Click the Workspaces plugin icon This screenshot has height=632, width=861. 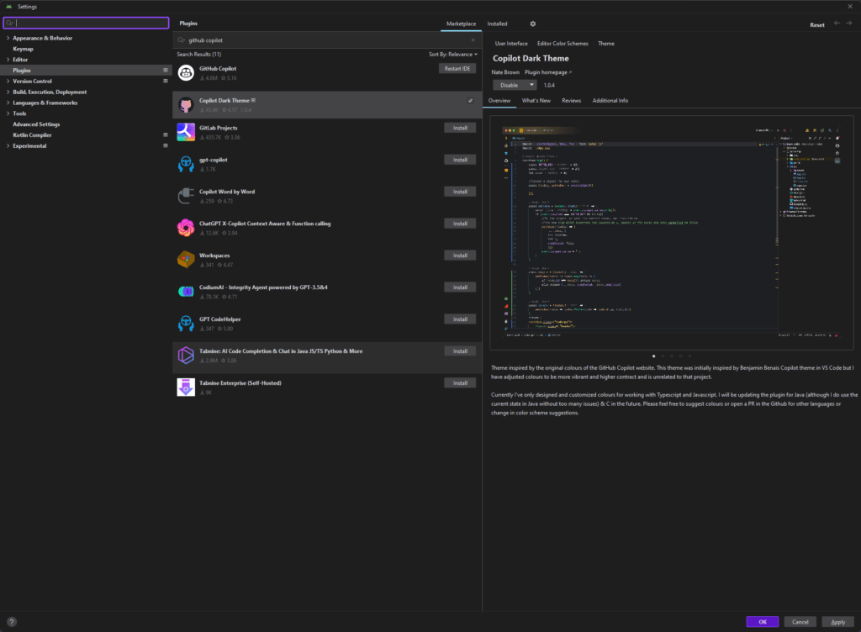pos(187,260)
